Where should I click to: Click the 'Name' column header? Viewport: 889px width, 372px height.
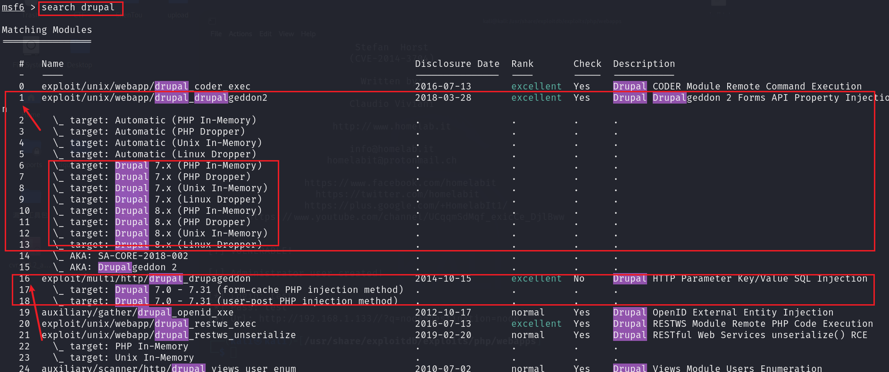coord(52,64)
